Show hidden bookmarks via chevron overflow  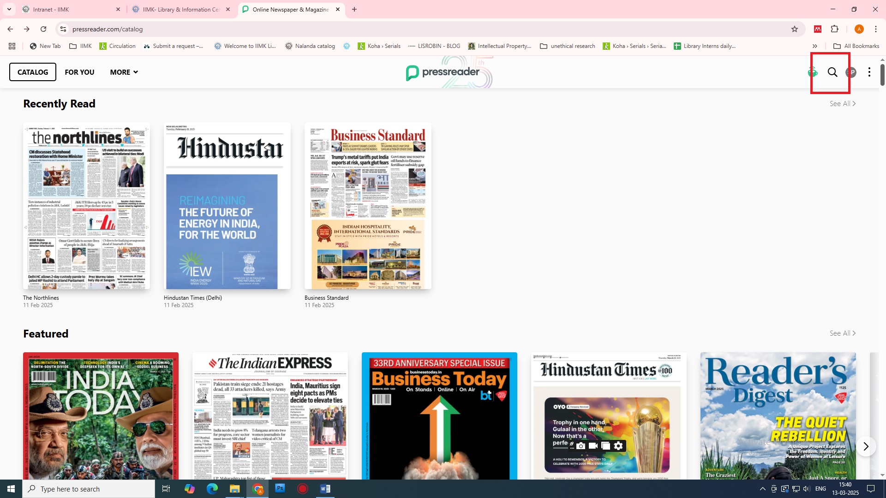[x=815, y=46]
